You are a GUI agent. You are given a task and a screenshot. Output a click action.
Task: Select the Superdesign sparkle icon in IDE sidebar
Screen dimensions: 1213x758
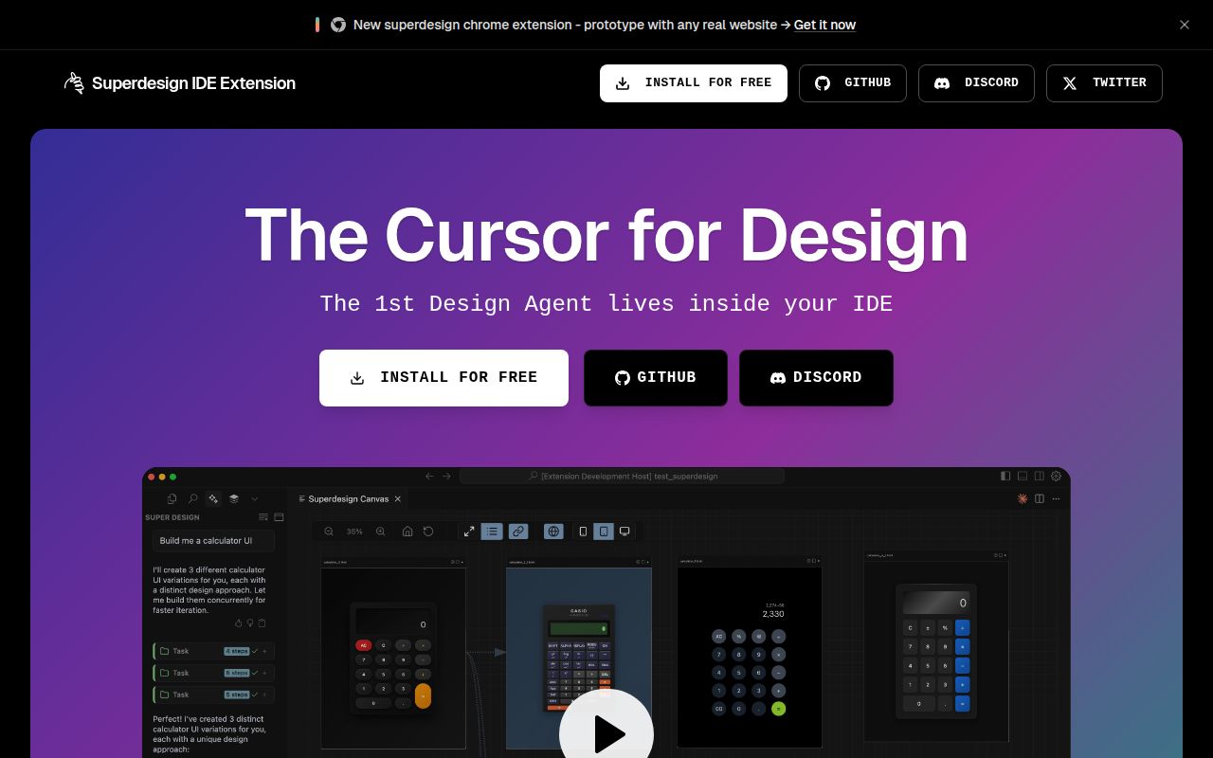(x=213, y=498)
